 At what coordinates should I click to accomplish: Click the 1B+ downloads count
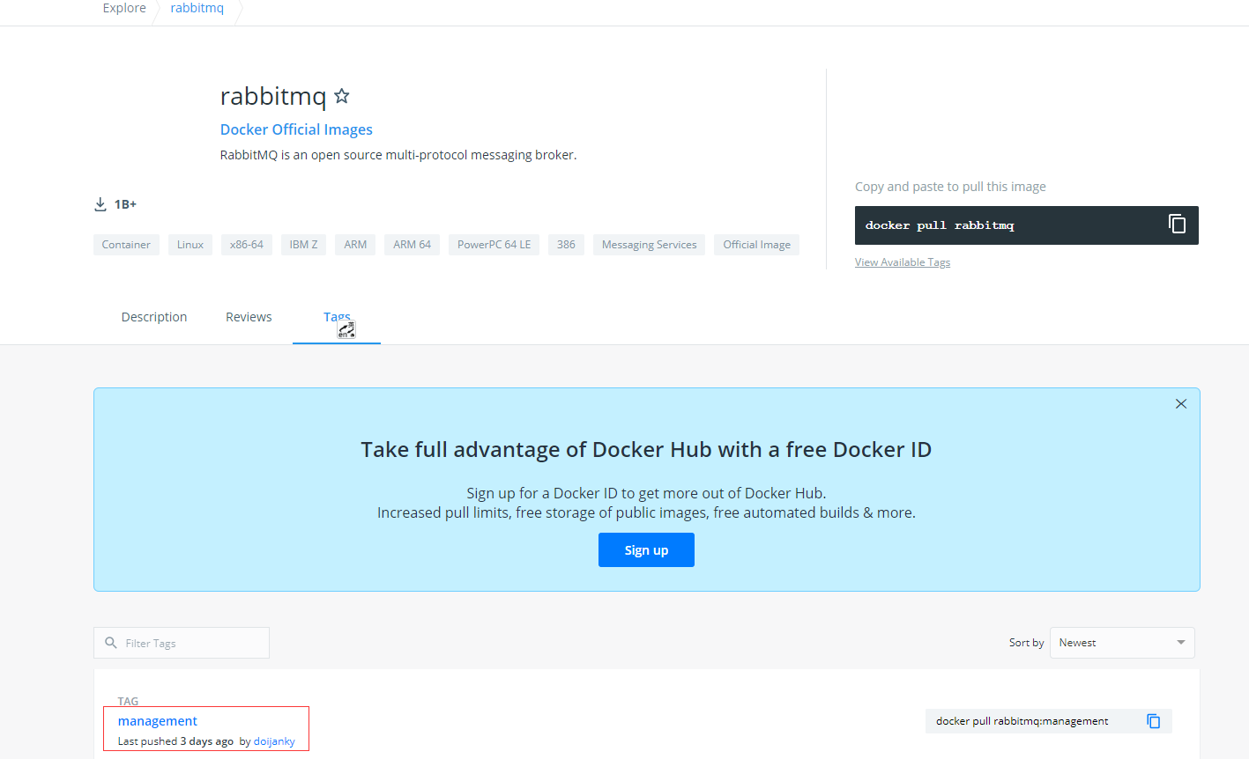tap(125, 204)
